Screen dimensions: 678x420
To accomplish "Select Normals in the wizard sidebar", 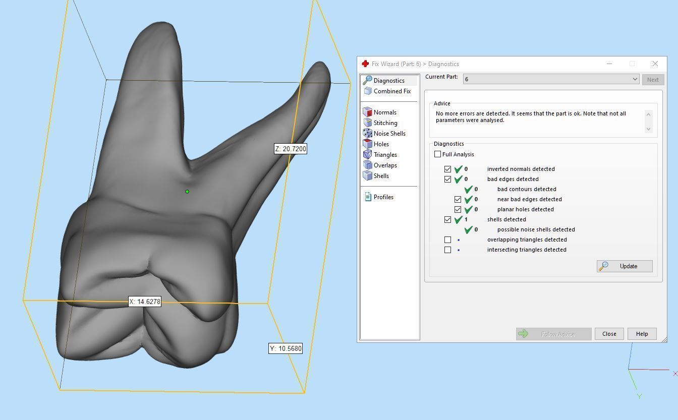I will (x=385, y=112).
